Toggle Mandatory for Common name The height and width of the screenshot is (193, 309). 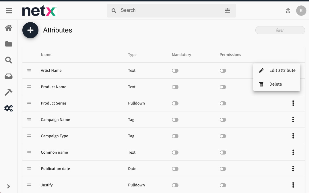tap(175, 153)
